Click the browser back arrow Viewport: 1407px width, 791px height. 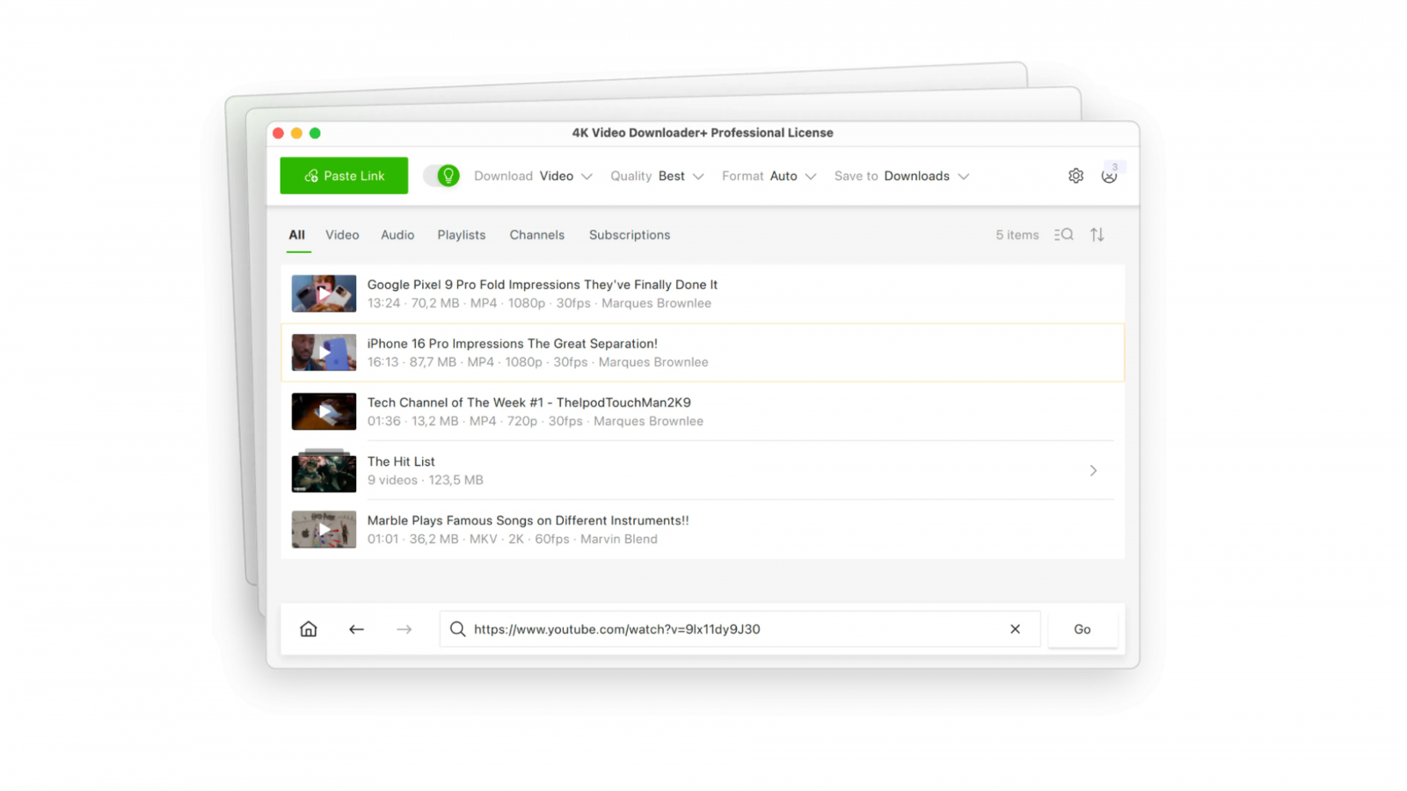coord(356,629)
